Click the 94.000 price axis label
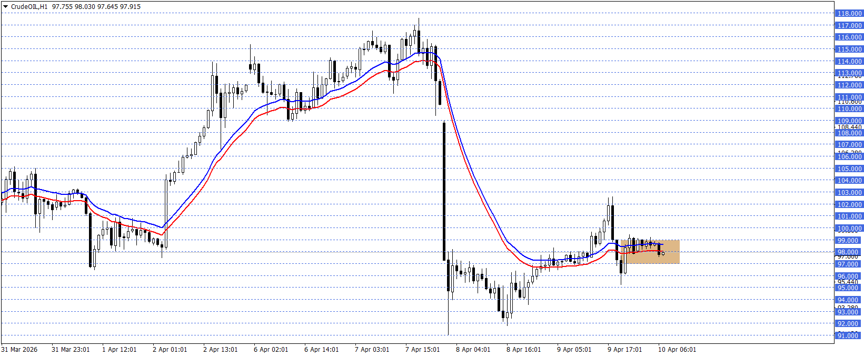The height and width of the screenshot is (356, 864). coord(849,300)
